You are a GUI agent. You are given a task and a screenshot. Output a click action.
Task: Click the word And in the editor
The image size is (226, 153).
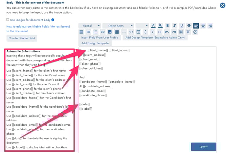pos(82,77)
